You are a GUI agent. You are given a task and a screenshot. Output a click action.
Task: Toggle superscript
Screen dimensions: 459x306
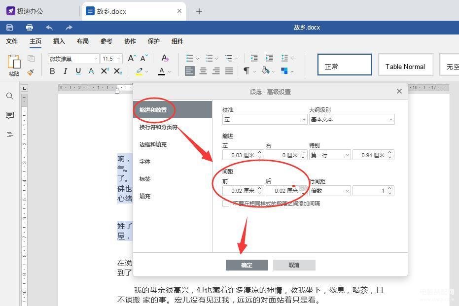pyautogui.click(x=105, y=71)
